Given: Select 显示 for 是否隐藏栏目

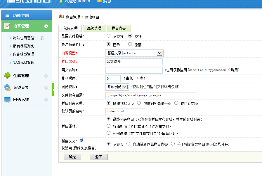Looking at the screenshot, I should point(108,44).
